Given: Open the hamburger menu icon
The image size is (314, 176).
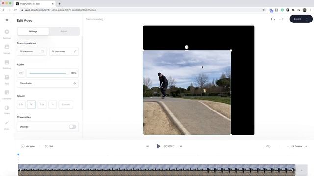Looking at the screenshot, I should click(x=7, y=20).
